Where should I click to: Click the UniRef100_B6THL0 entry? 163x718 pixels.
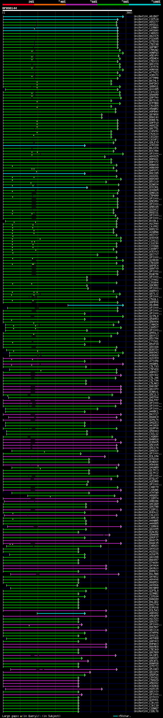[x=146, y=81]
